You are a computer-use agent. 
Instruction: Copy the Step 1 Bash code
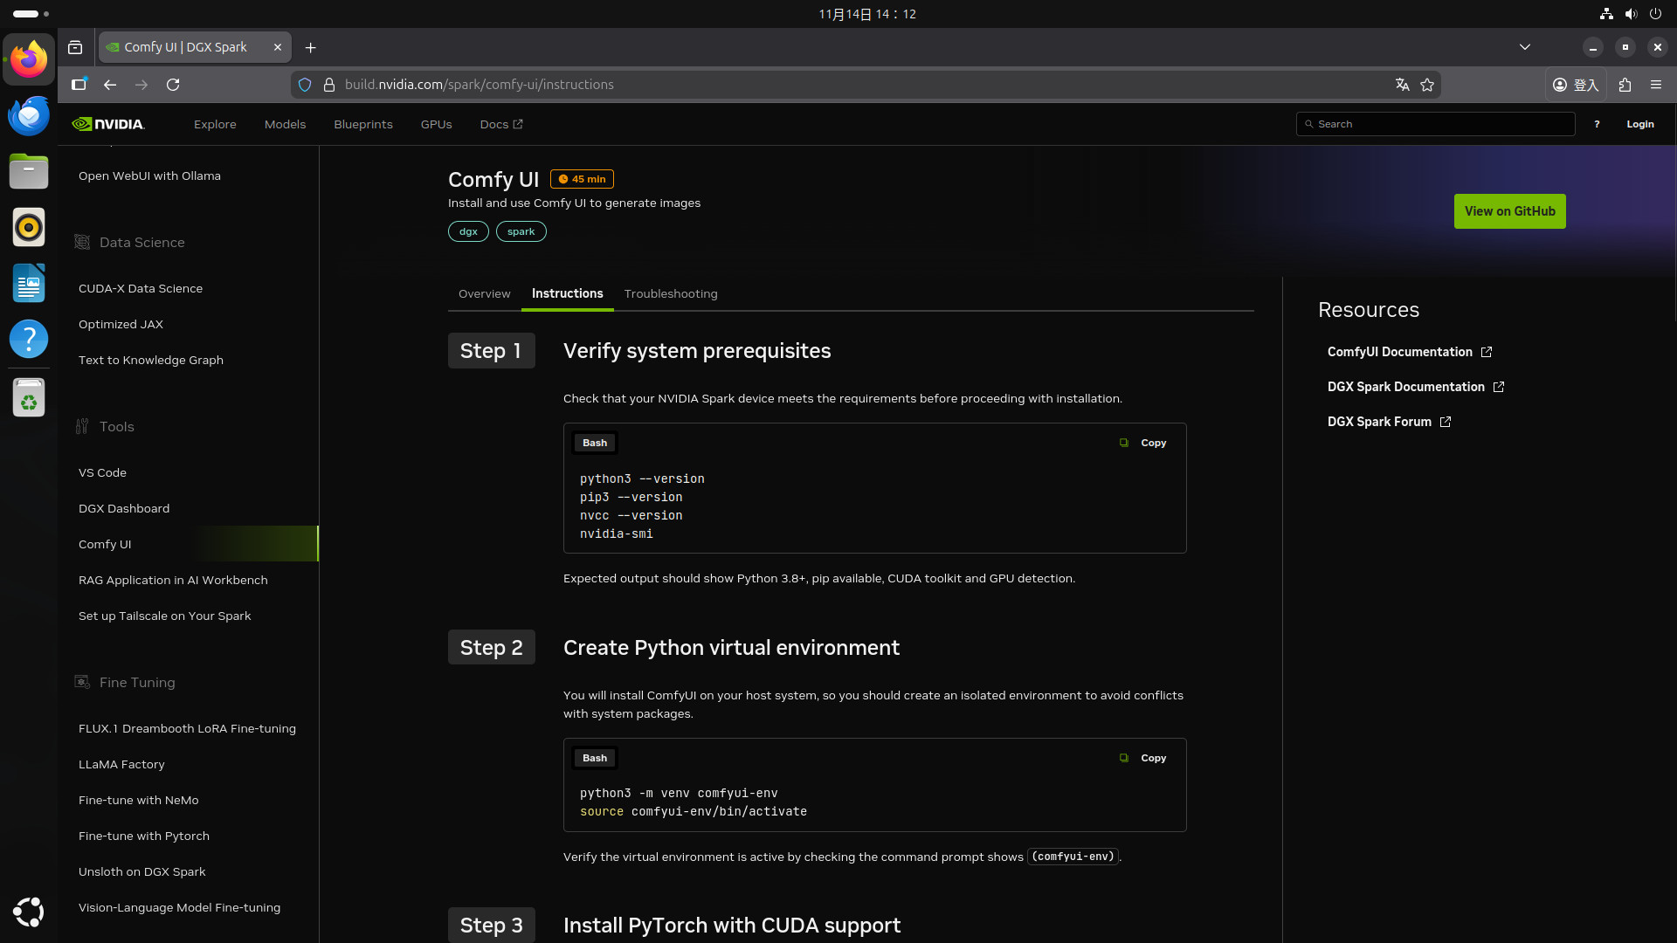pyautogui.click(x=1144, y=443)
